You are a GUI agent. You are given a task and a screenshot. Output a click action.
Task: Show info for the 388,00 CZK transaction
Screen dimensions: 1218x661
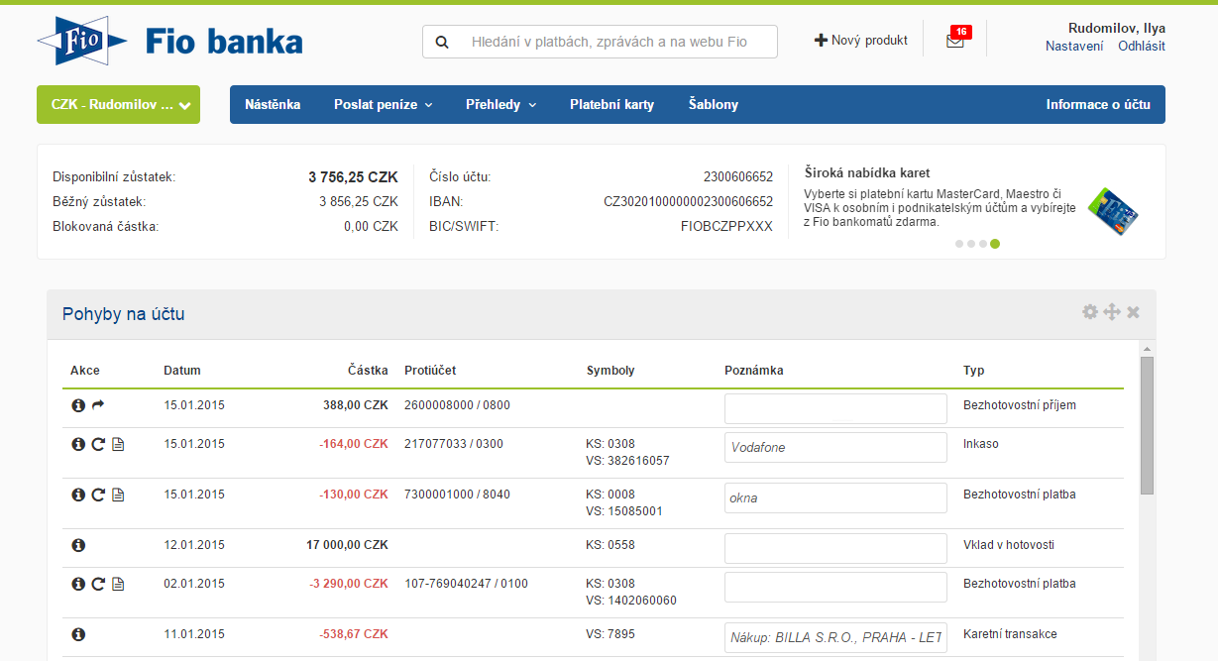(78, 405)
